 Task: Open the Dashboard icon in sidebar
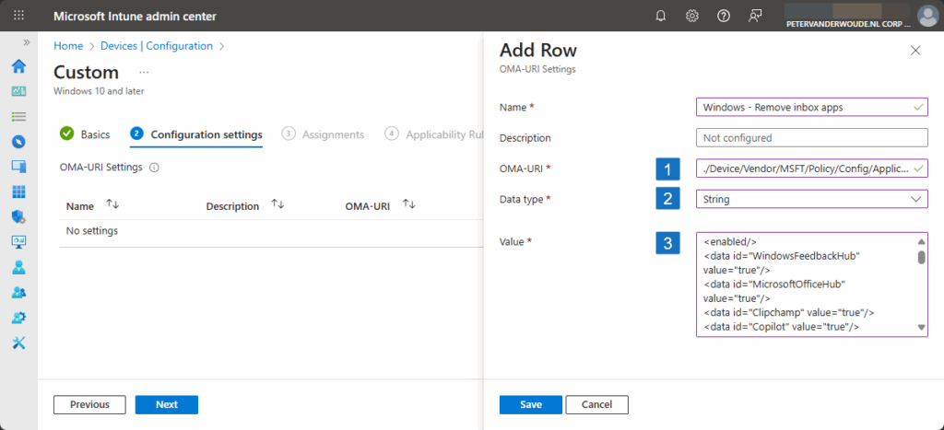tap(18, 91)
